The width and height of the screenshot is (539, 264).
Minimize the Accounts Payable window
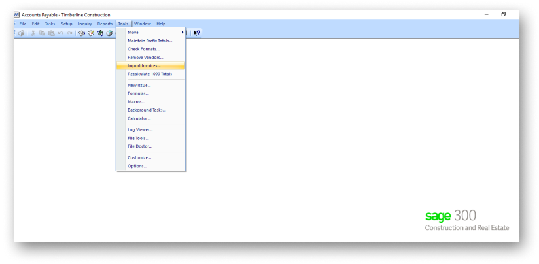point(487,15)
